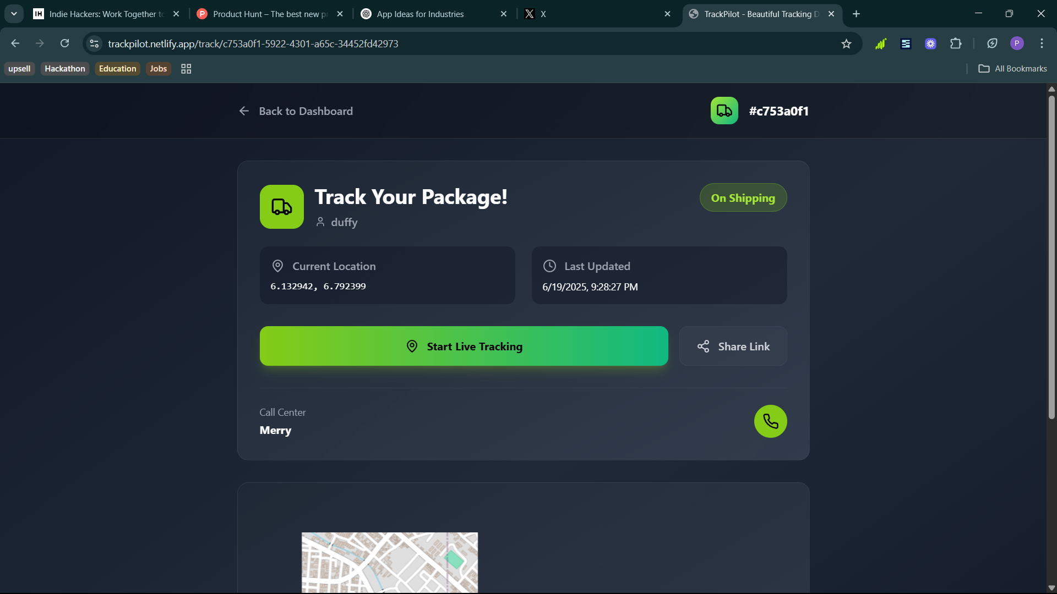Close the TrackPilot tab

(831, 14)
